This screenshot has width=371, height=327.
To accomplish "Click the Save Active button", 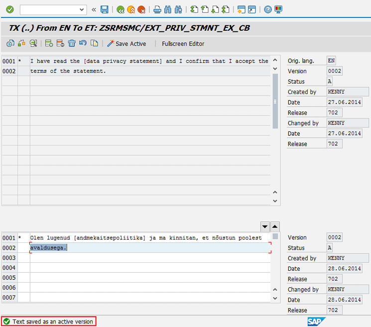I will 126,44.
